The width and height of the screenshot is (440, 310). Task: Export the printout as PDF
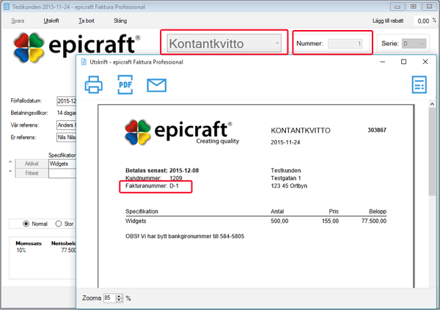(x=125, y=85)
